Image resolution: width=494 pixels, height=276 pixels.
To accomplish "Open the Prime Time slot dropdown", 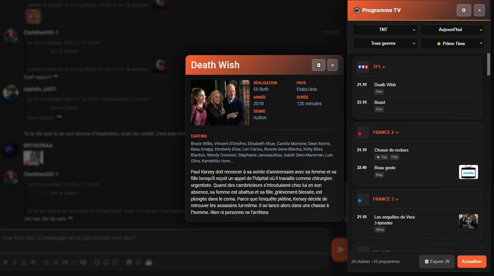I will (452, 43).
